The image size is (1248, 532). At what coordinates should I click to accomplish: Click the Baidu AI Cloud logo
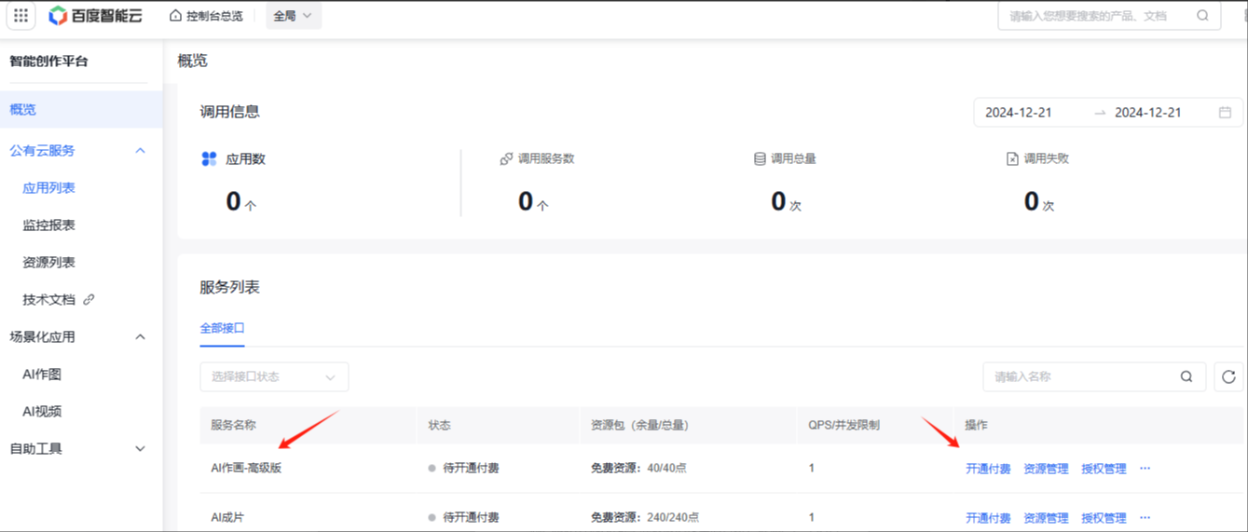tap(95, 16)
